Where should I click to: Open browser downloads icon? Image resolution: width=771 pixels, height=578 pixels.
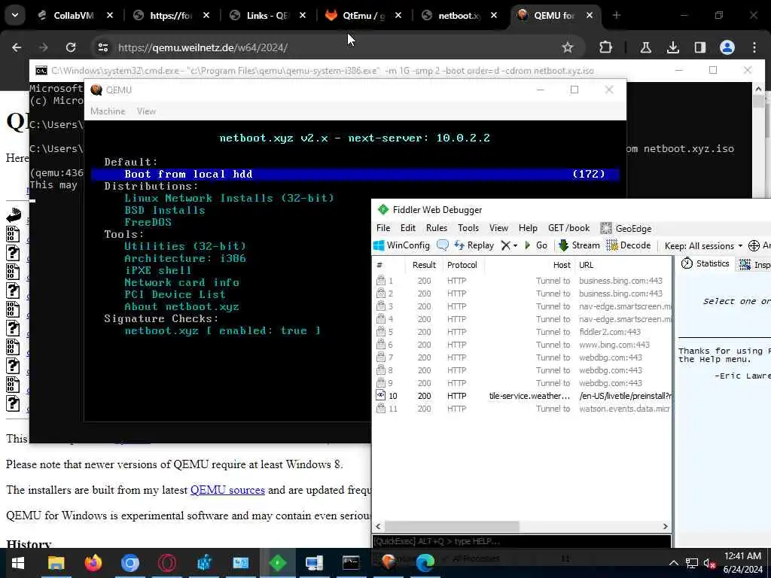(672, 47)
